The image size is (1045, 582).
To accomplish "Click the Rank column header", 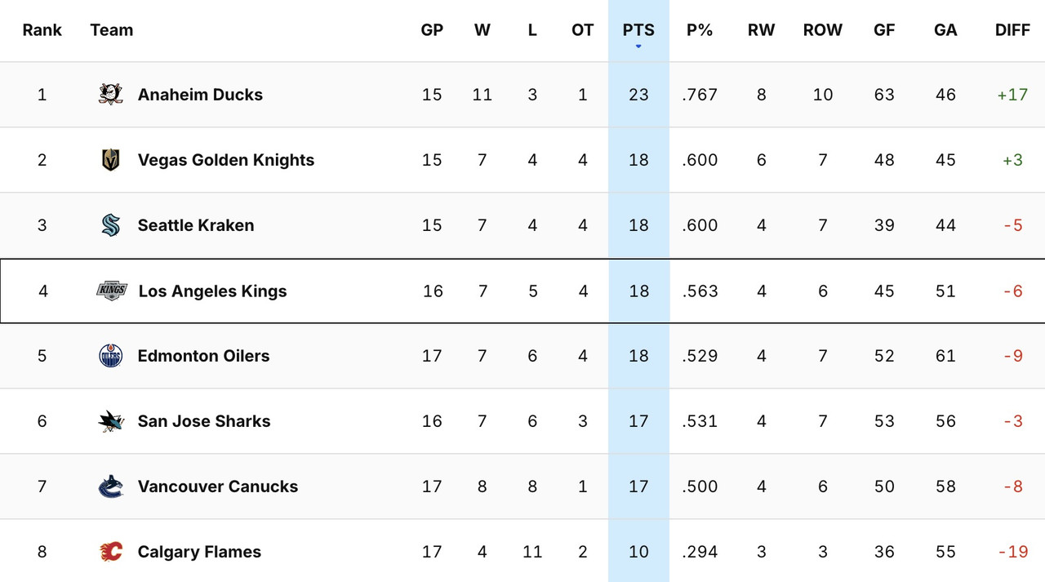I will click(42, 30).
